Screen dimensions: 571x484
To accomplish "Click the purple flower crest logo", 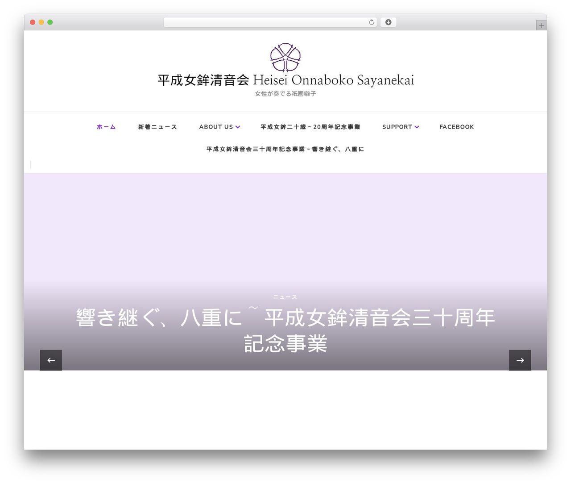I will tap(285, 57).
